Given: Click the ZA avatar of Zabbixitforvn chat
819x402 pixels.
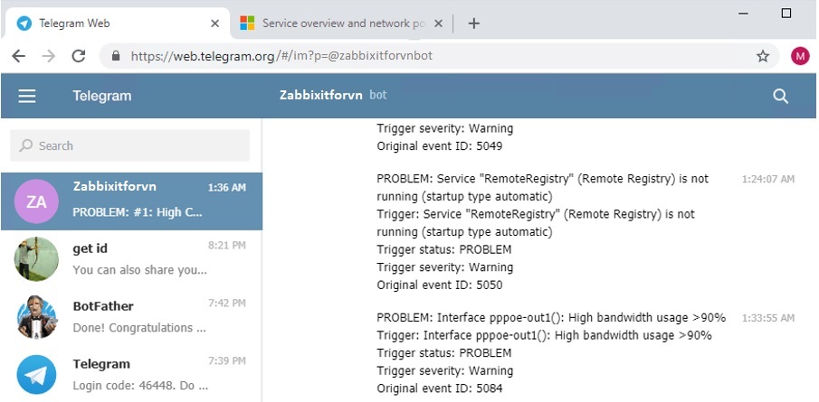Looking at the screenshot, I should tap(36, 201).
